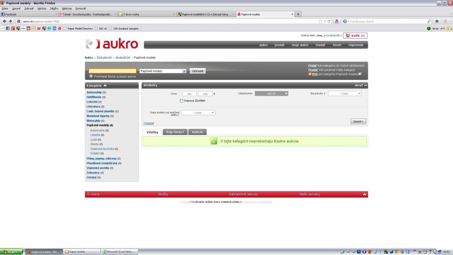Click the Cena max input field
The image size is (453, 255).
coord(205,94)
